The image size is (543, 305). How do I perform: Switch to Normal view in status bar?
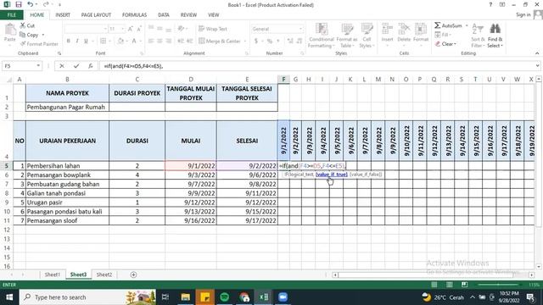point(434,285)
